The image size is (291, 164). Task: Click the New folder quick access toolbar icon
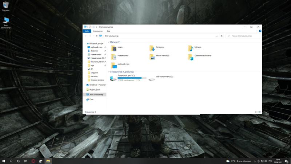93,27
